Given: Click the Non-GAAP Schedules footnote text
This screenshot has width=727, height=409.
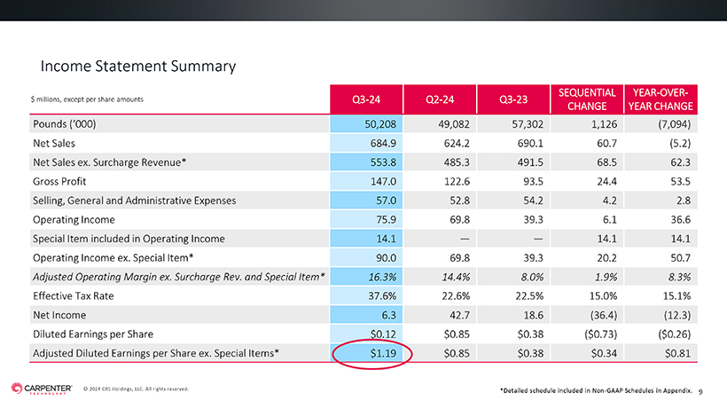Looking at the screenshot, I should click(596, 390).
